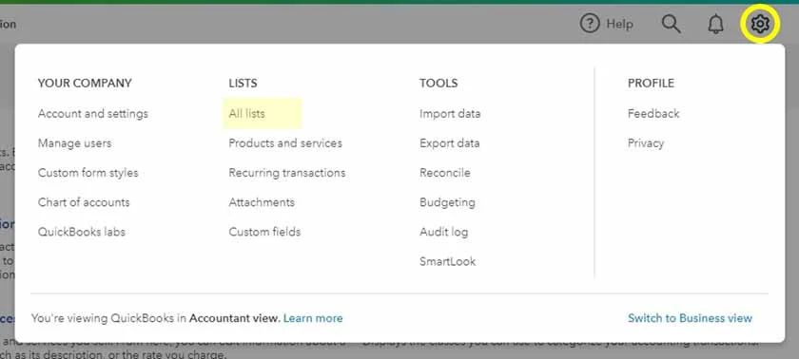799x359 pixels.
Task: Open Chart of accounts
Action: tap(84, 202)
